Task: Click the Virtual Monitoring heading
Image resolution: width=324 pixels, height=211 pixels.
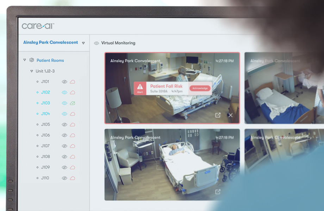Action: pos(118,43)
